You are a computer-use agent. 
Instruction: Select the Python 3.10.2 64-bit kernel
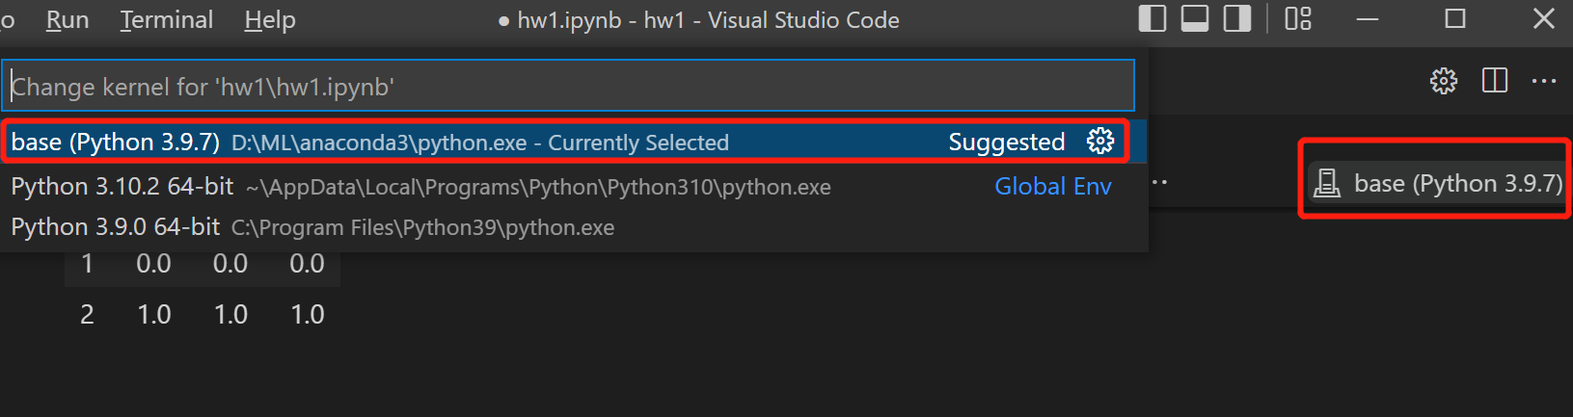[x=122, y=187]
